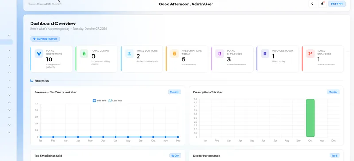
Task: Click the 'Top 5 Medicines Sold' title
Action: coord(48,156)
